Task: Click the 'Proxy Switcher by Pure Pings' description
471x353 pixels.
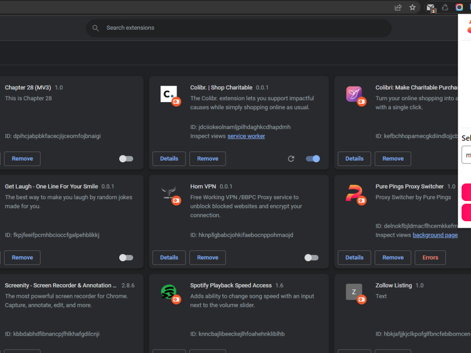Action: point(413,197)
